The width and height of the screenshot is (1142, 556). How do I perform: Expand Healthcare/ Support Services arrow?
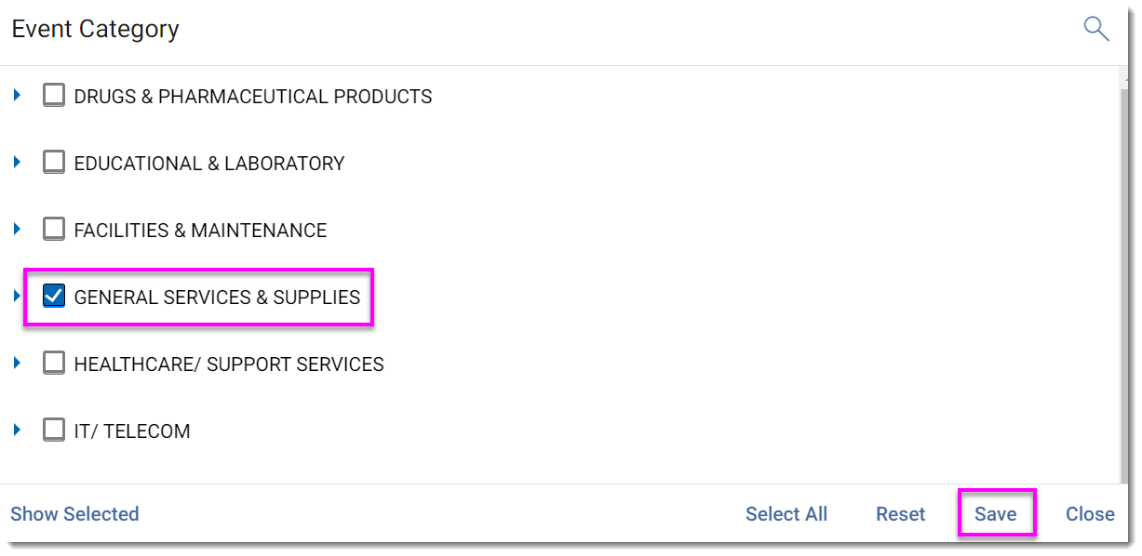[x=17, y=363]
